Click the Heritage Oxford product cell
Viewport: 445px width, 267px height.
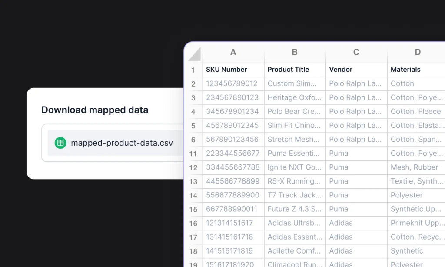tap(295, 97)
